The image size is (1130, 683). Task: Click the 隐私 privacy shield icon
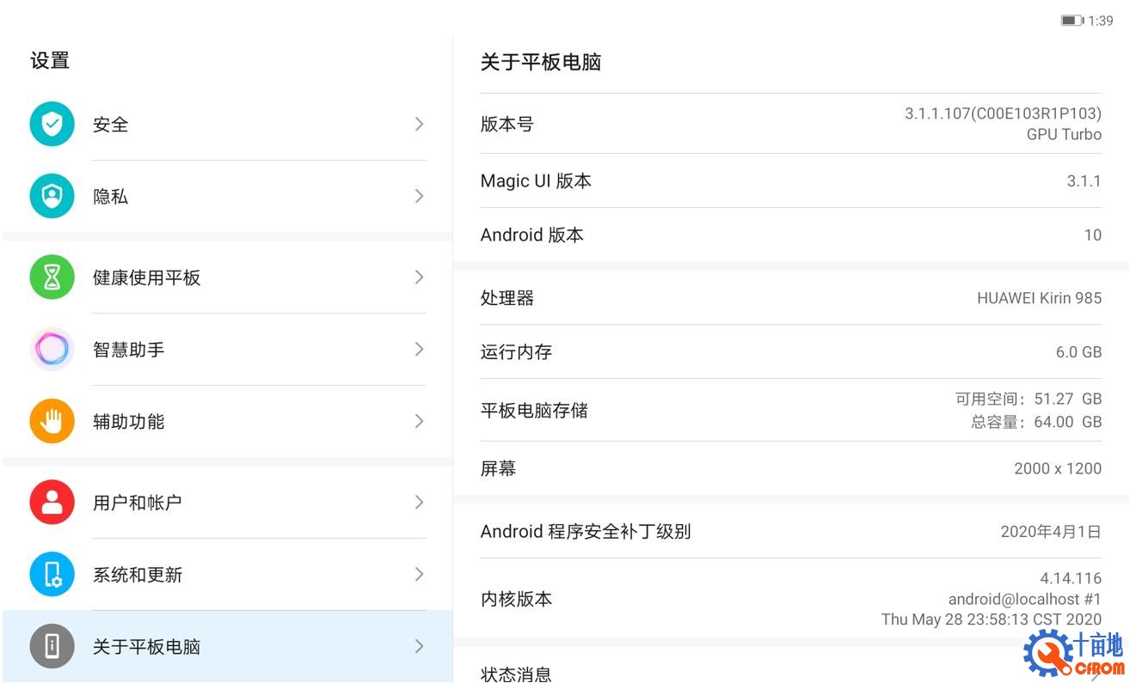(x=52, y=196)
